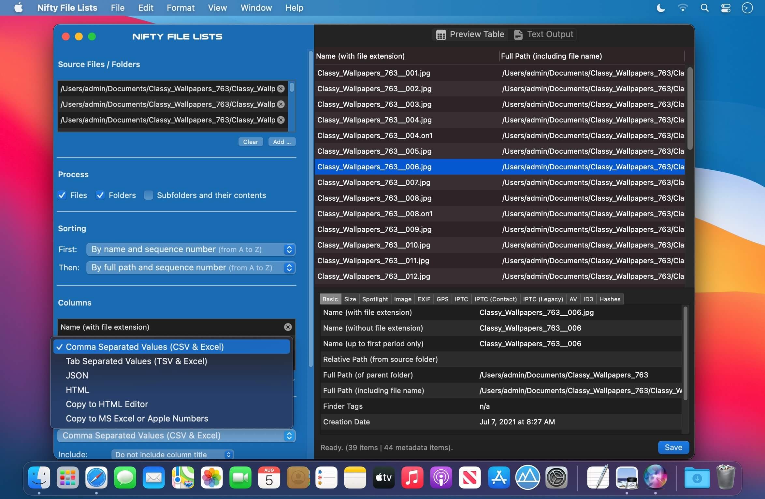Open Spotlight search in the menu bar

pyautogui.click(x=704, y=8)
